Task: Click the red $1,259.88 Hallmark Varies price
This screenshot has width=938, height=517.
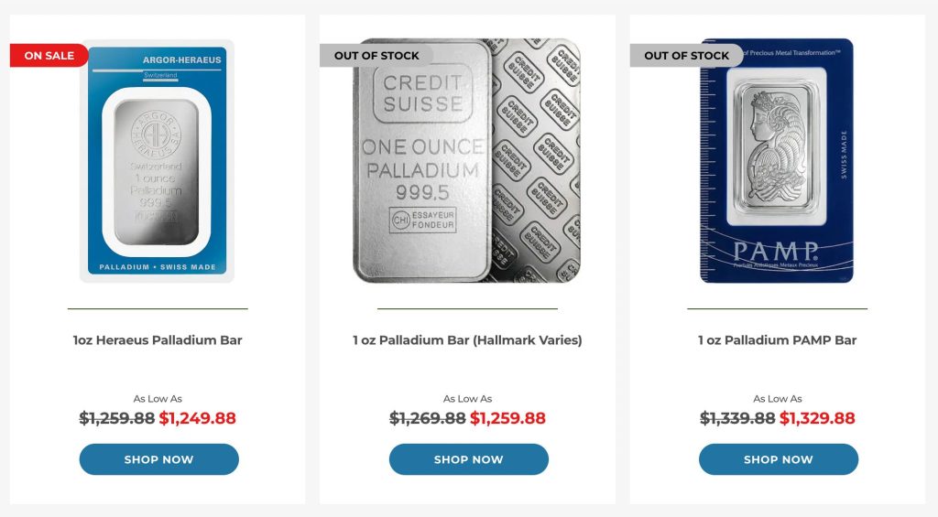Action: point(507,418)
